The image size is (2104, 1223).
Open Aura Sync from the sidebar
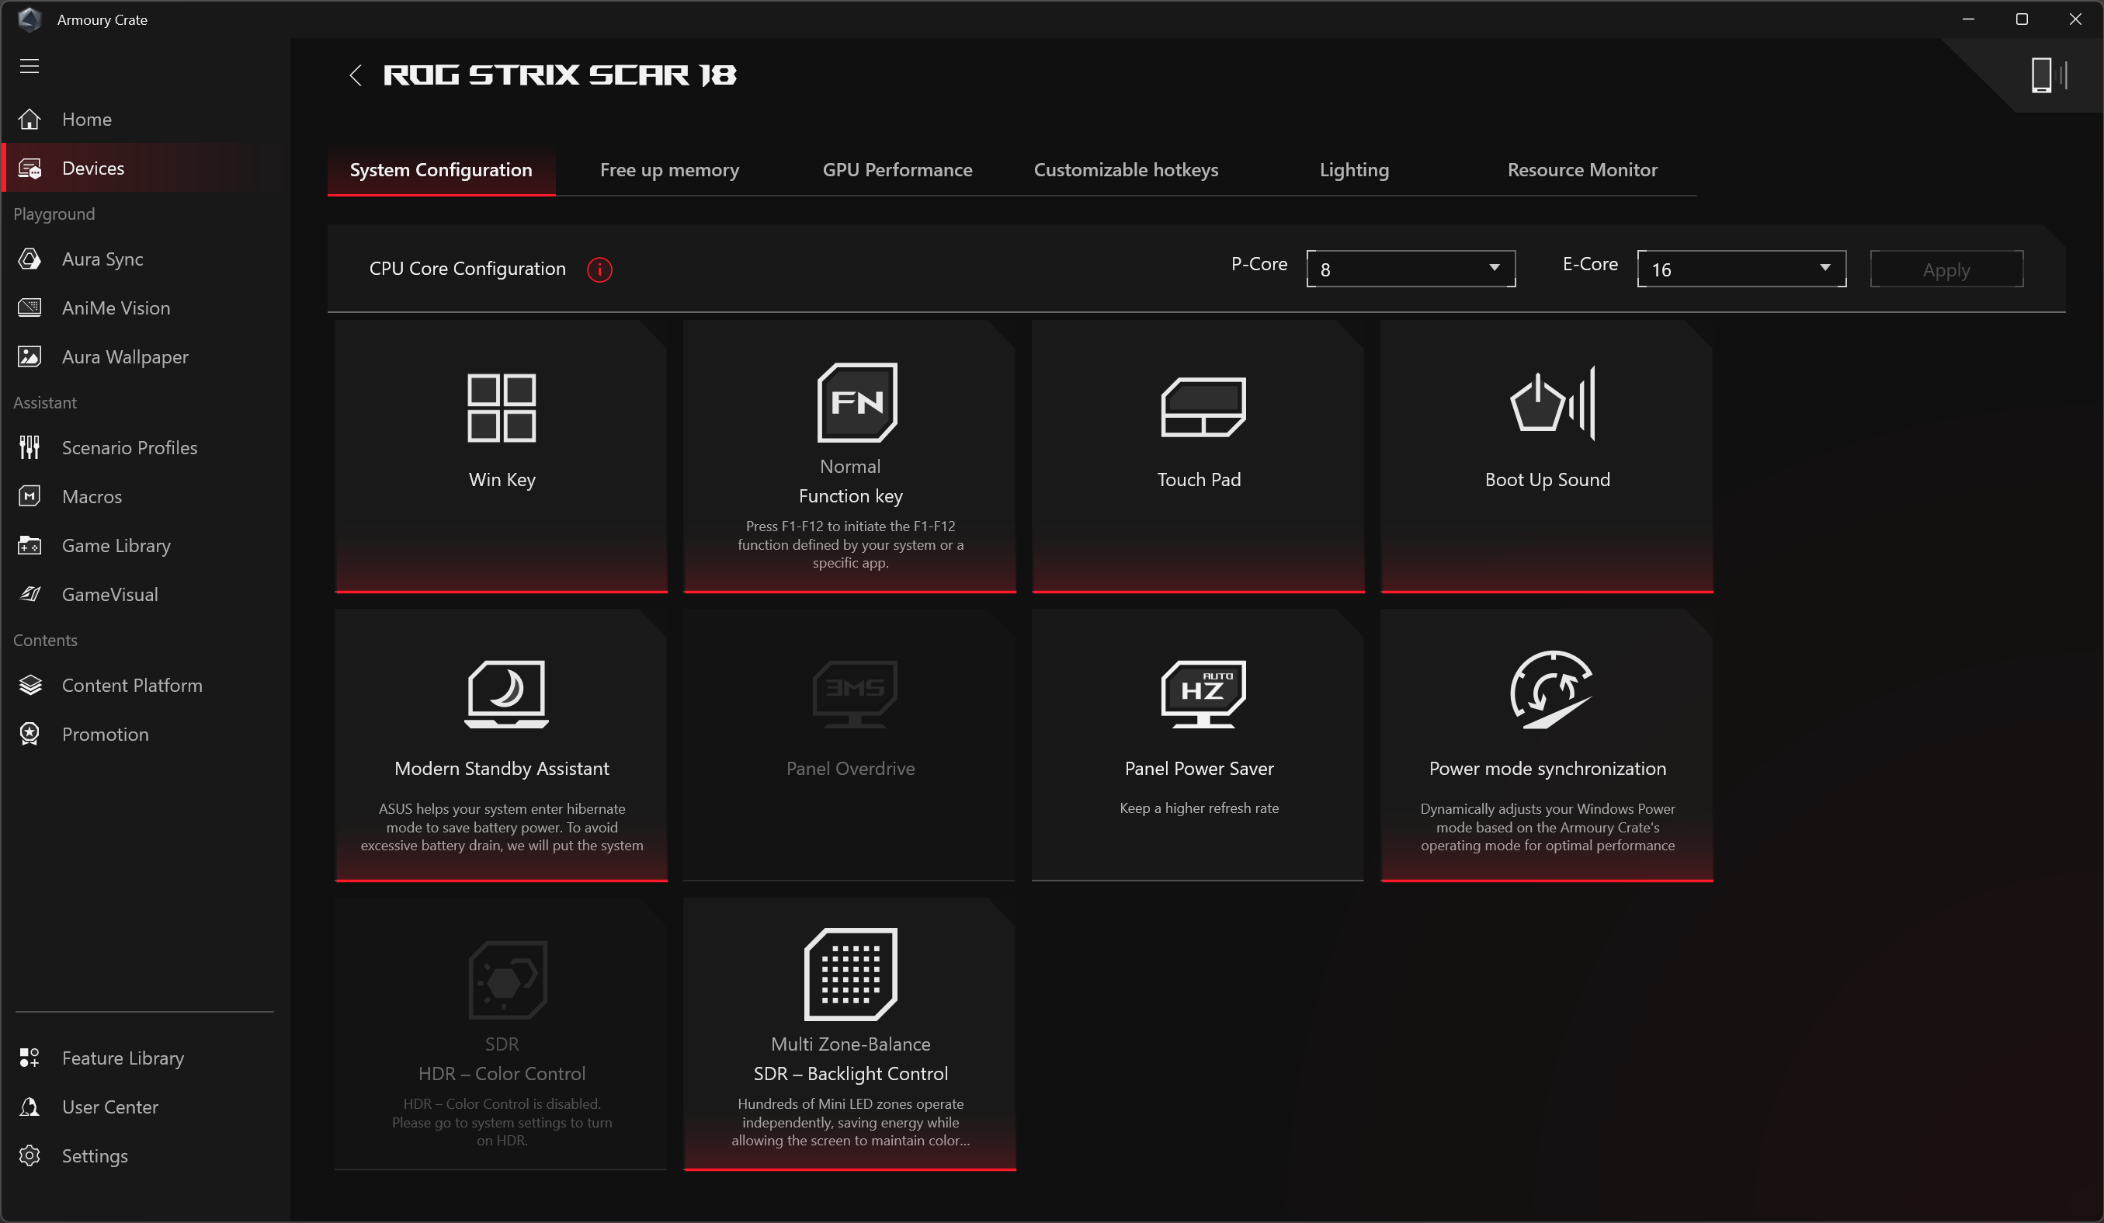pos(102,259)
